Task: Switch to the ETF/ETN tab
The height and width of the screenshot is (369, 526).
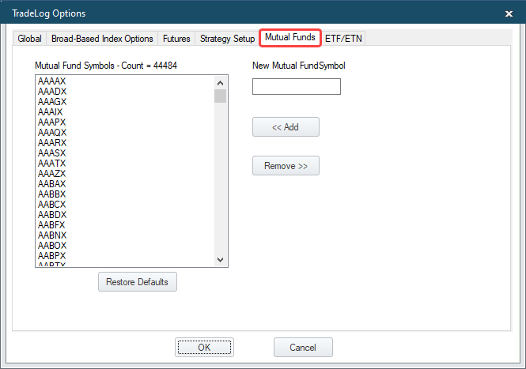Action: pyautogui.click(x=343, y=39)
